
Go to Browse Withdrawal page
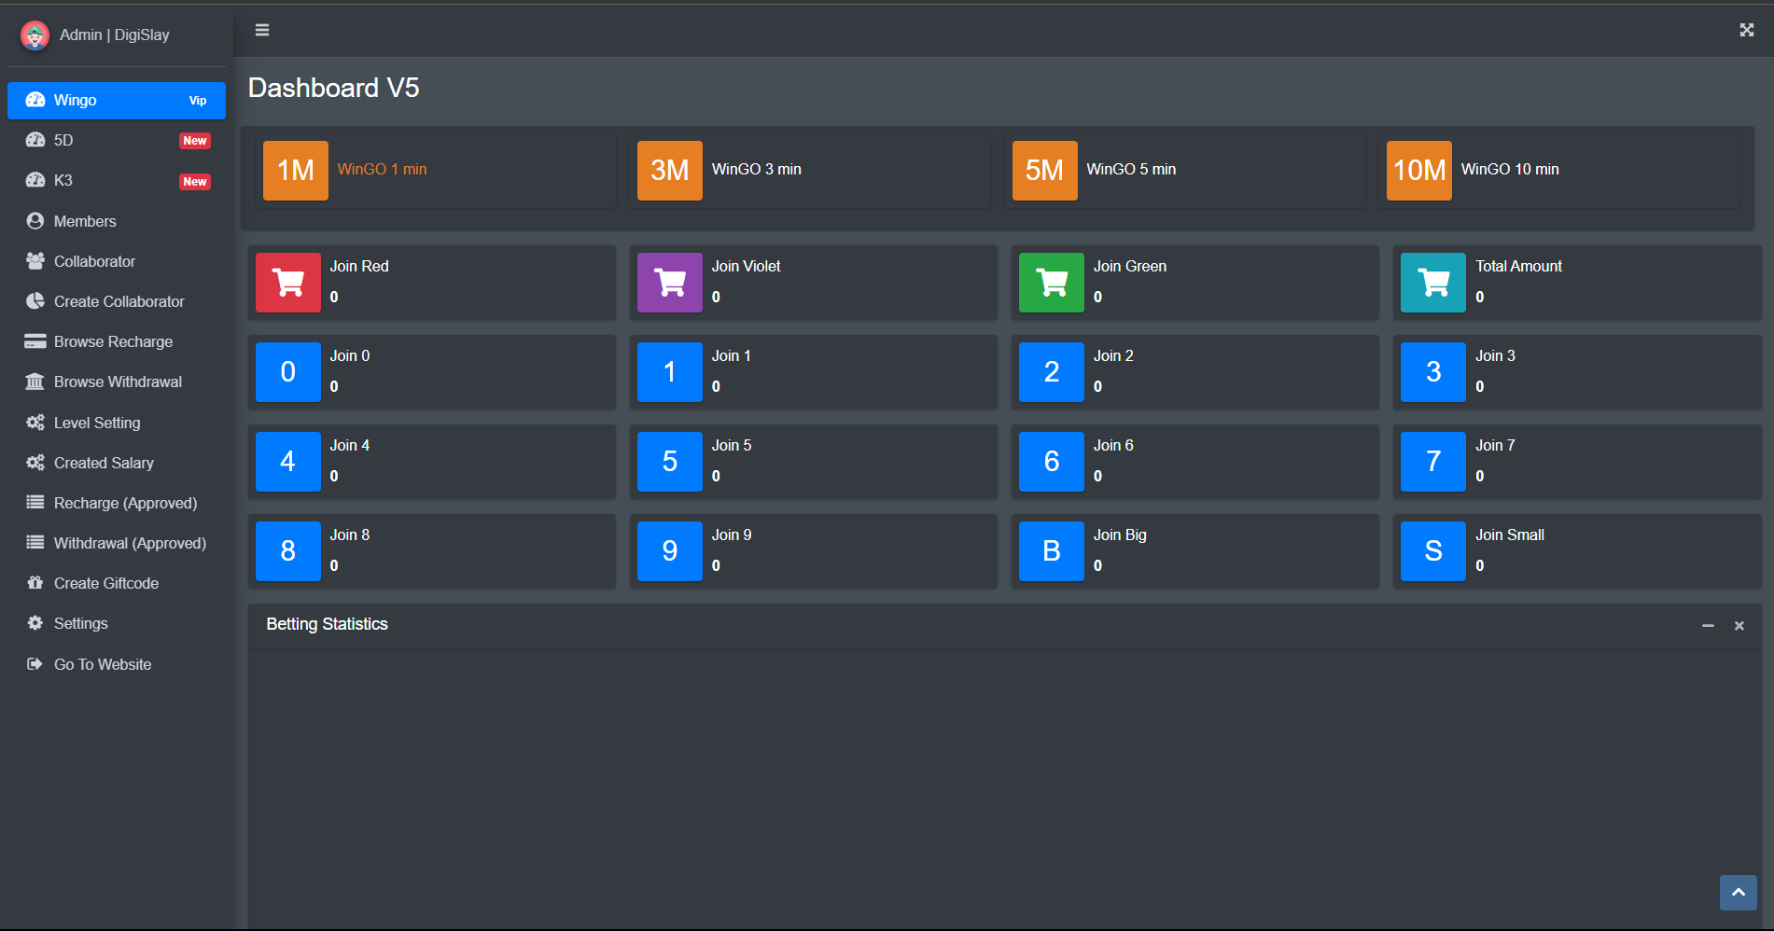(118, 382)
